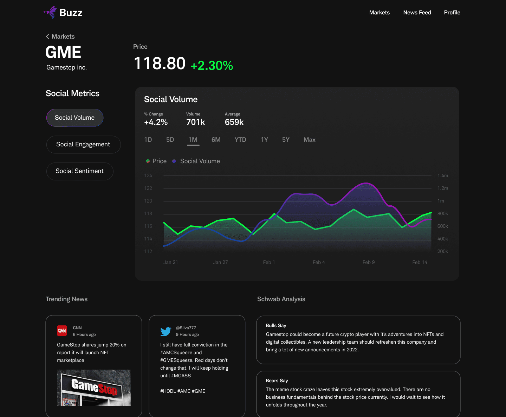The width and height of the screenshot is (506, 417).
Task: Click the Social Volume chart title
Action: (171, 99)
